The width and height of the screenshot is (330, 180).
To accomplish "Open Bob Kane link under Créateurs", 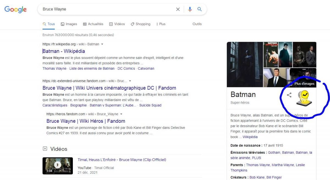I will pyautogui.click(x=257, y=178).
